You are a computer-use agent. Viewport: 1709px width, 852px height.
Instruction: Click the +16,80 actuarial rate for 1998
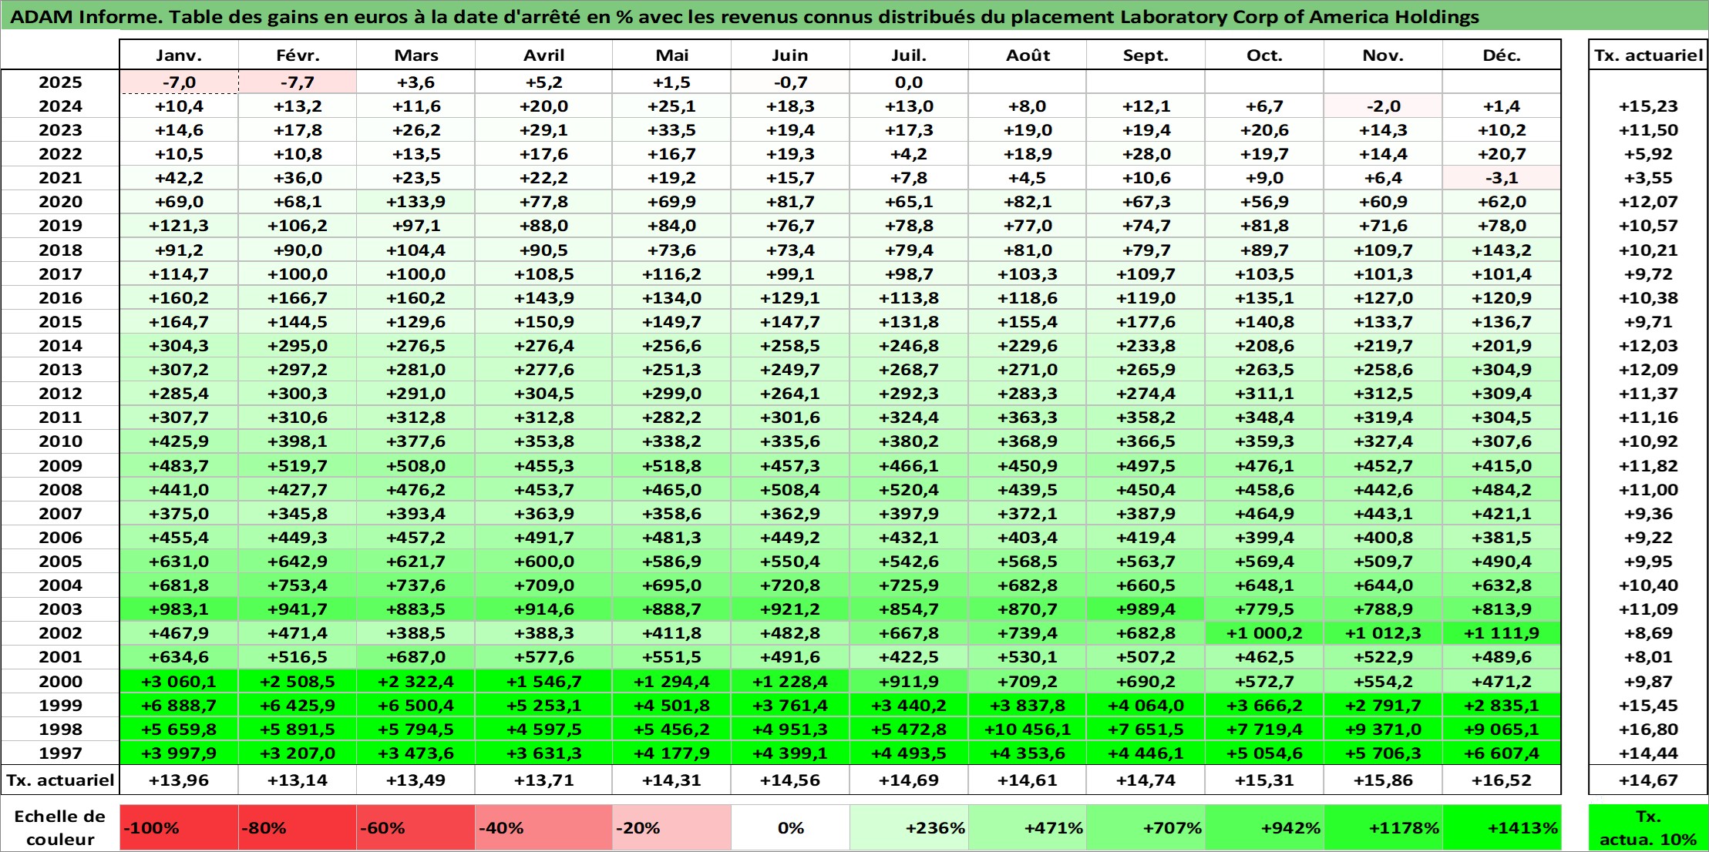[1648, 730]
